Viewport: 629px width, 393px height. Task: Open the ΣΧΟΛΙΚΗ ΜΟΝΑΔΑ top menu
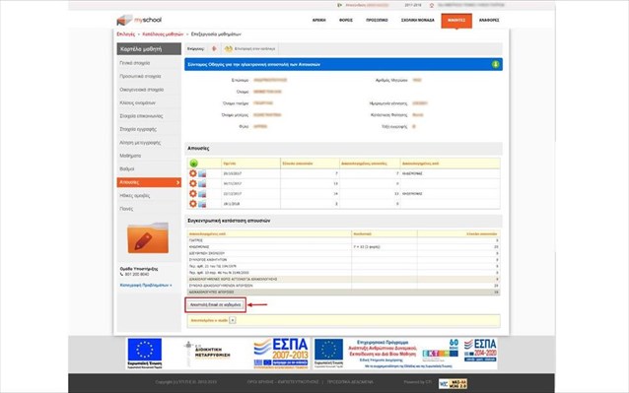(418, 20)
